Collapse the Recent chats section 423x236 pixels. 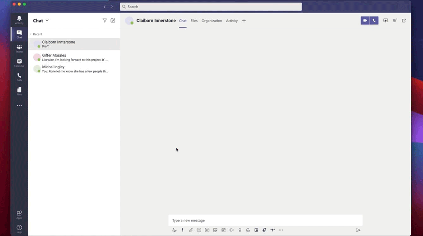[x=31, y=34]
